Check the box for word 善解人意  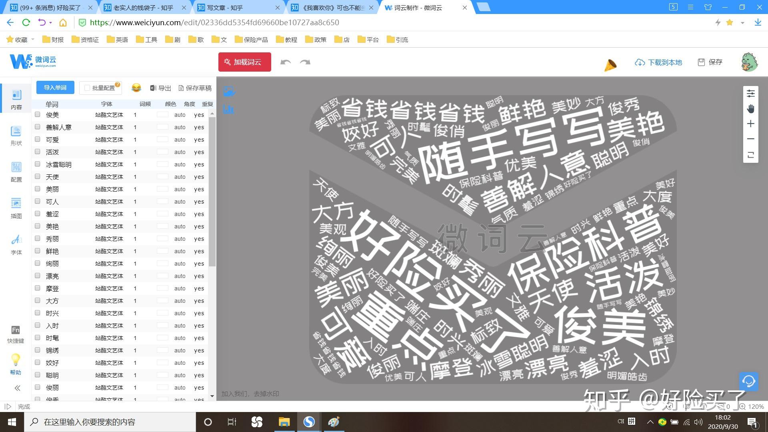(x=38, y=127)
